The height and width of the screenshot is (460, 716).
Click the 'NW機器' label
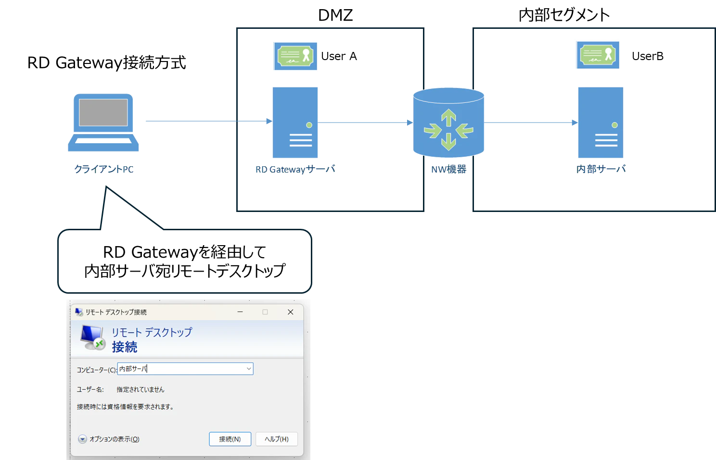tap(448, 169)
